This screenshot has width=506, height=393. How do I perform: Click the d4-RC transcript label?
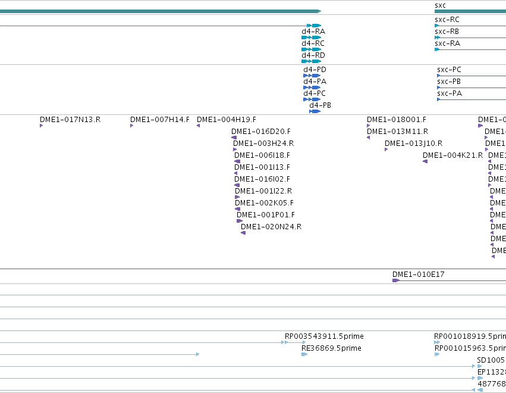coord(313,43)
